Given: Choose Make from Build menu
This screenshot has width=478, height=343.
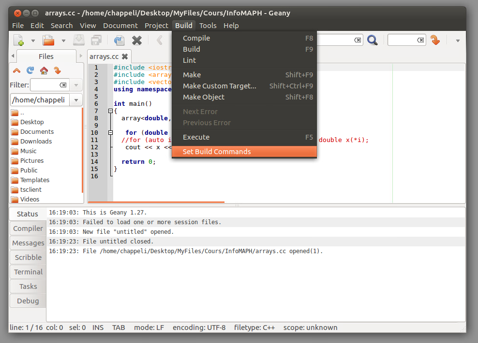Looking at the screenshot, I should coord(244,75).
